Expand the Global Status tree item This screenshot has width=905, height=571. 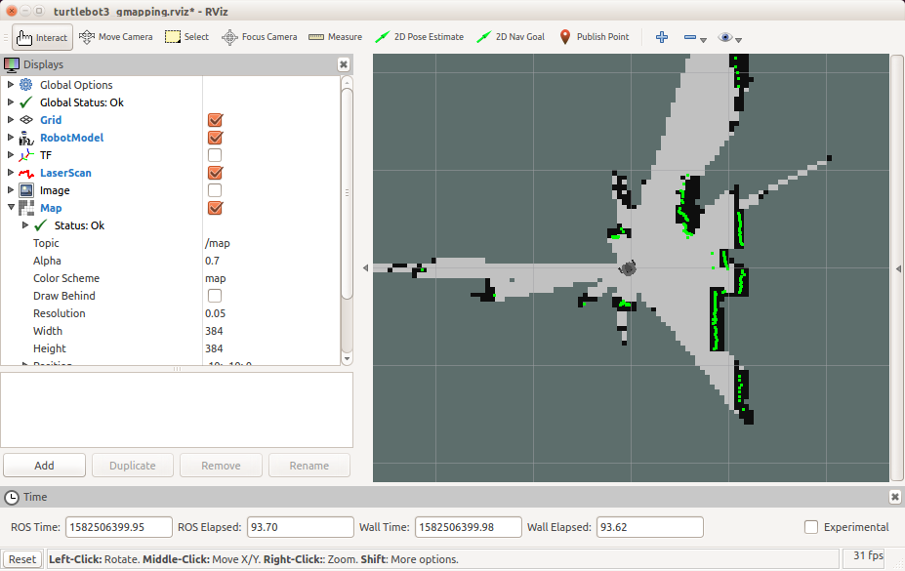(x=11, y=102)
